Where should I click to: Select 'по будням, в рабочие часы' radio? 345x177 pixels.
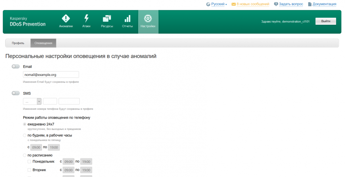[x=24, y=135]
